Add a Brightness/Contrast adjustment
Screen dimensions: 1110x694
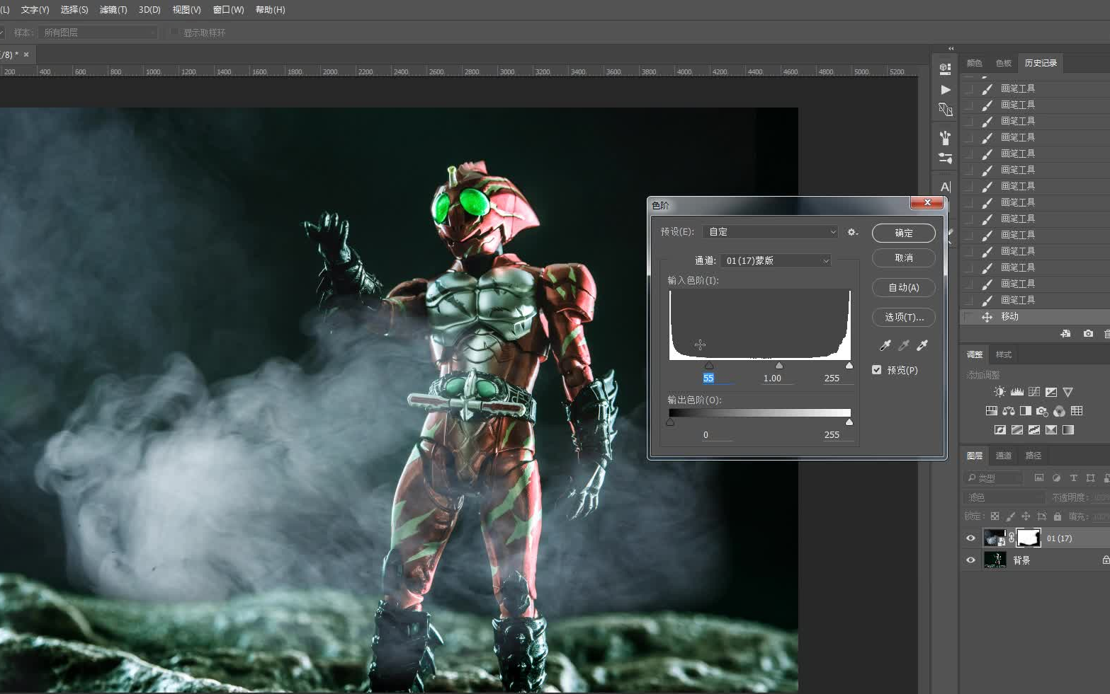click(x=999, y=392)
